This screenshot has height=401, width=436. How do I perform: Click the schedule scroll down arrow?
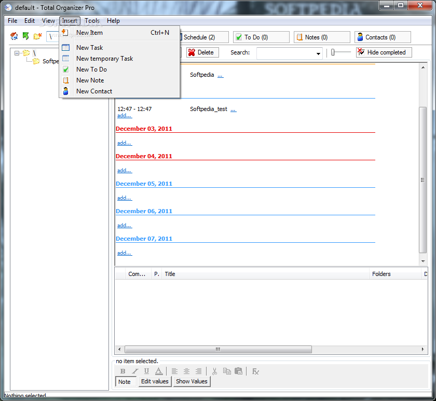423,261
